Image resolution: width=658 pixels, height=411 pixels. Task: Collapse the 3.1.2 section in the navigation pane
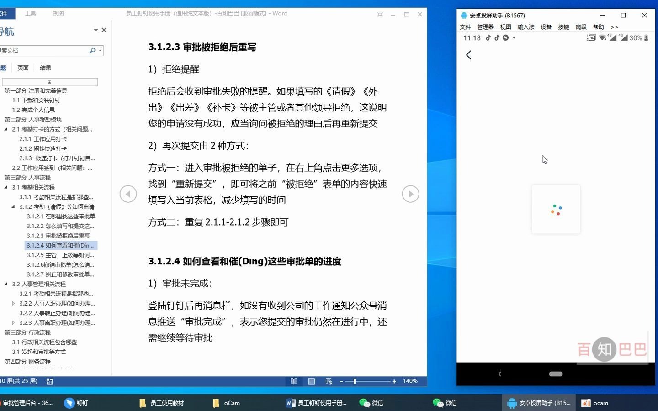coord(13,206)
